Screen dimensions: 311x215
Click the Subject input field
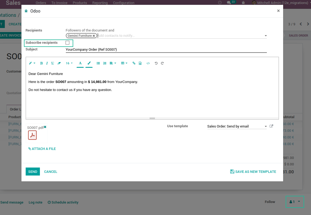click(x=166, y=50)
